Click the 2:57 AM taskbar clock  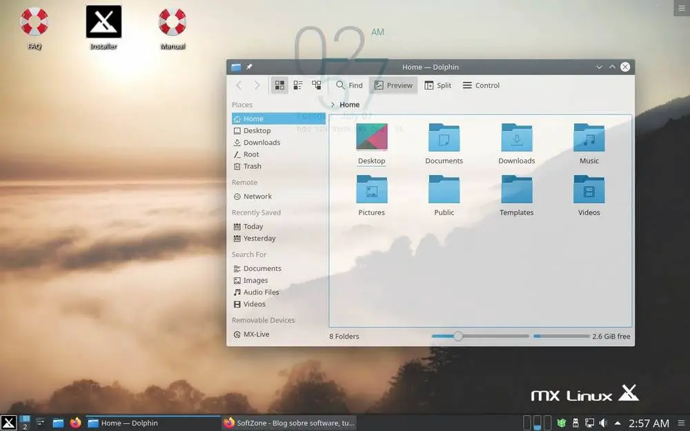coord(649,423)
